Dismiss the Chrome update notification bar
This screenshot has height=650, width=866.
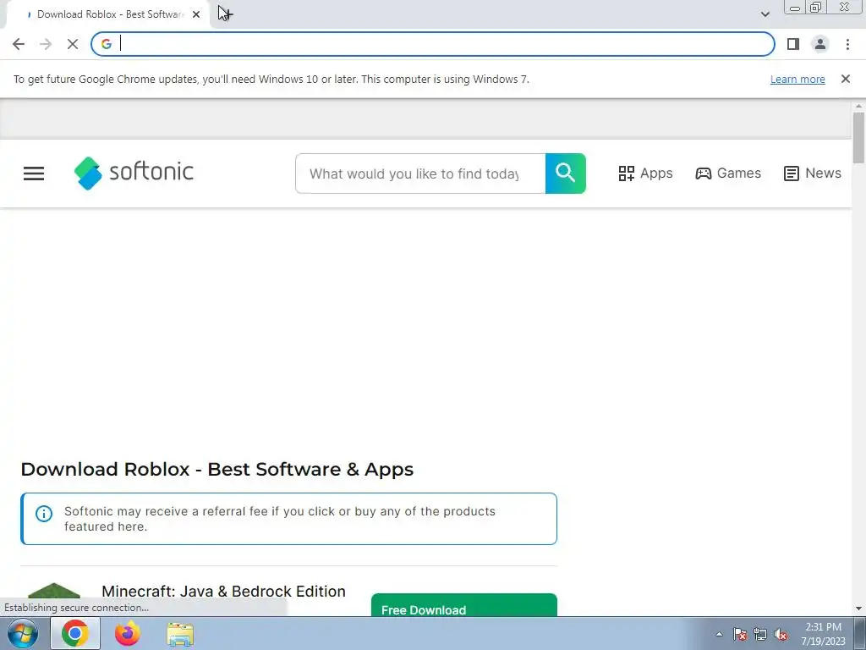[x=846, y=79]
